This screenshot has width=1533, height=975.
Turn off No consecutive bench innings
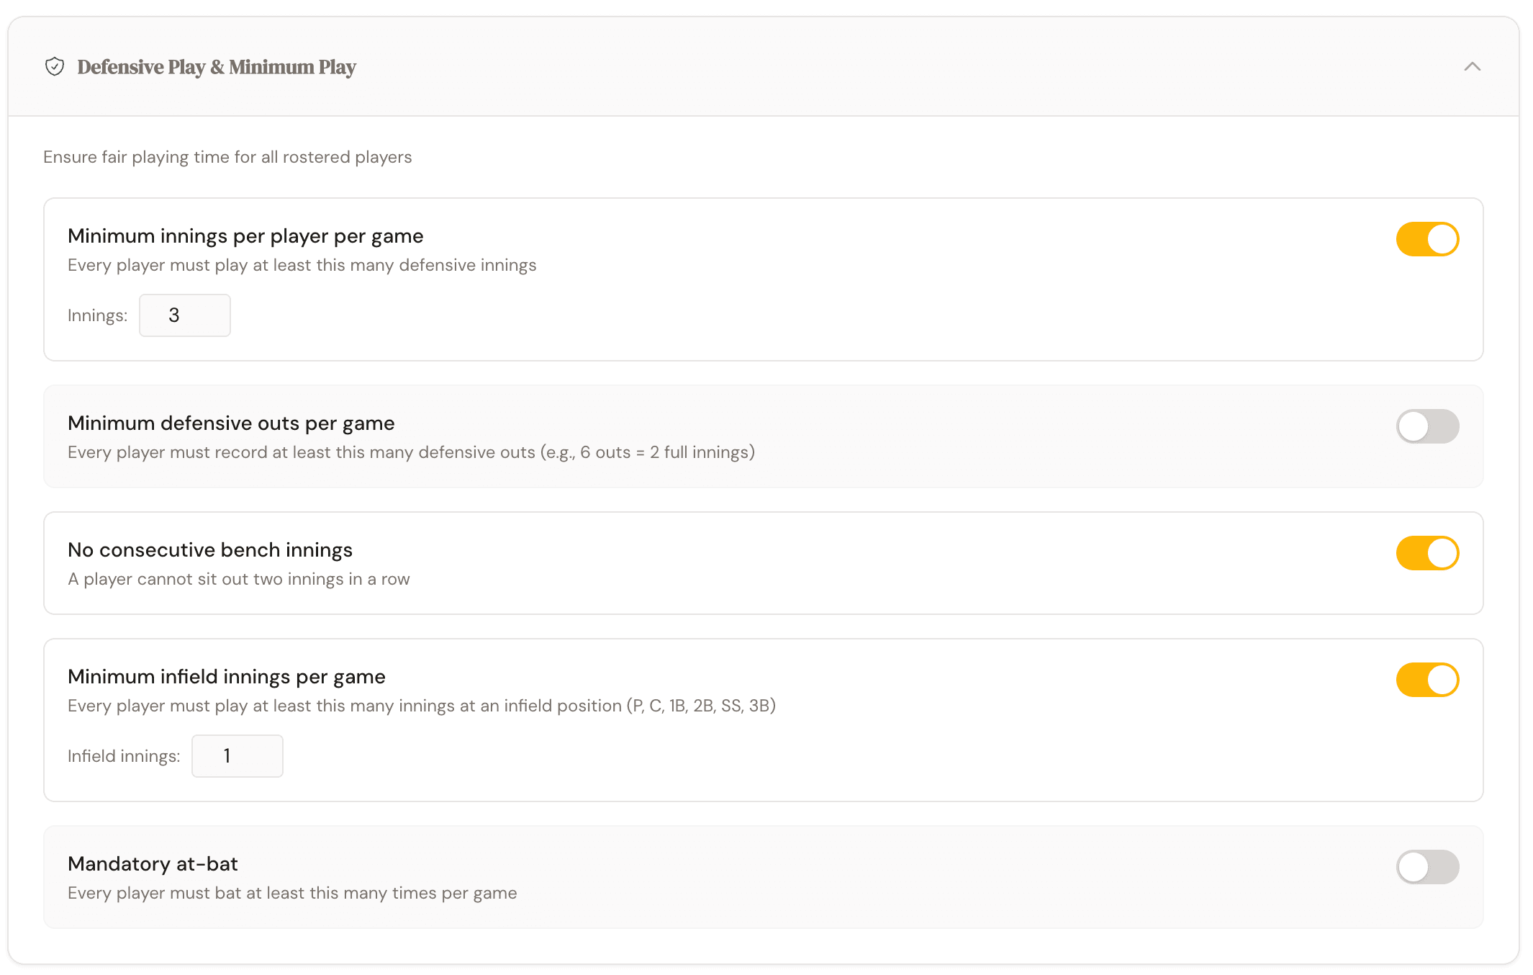click(x=1427, y=553)
